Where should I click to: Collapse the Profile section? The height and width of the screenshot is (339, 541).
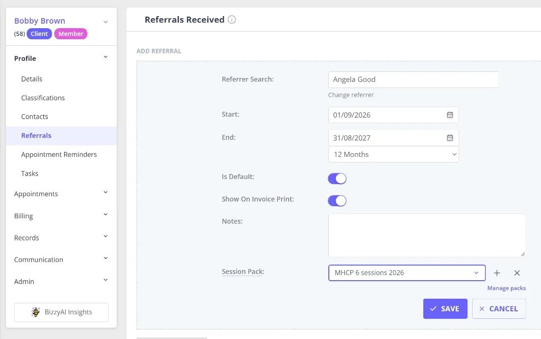pos(106,57)
